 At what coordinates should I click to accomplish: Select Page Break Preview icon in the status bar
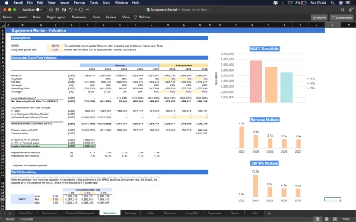pos(335,219)
